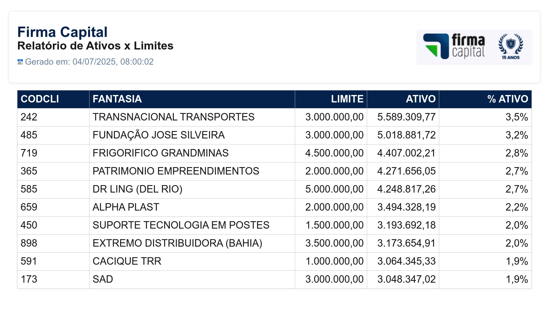This screenshot has width=549, height=309.
Task: Click the CODCLI column header
Action: click(40, 99)
